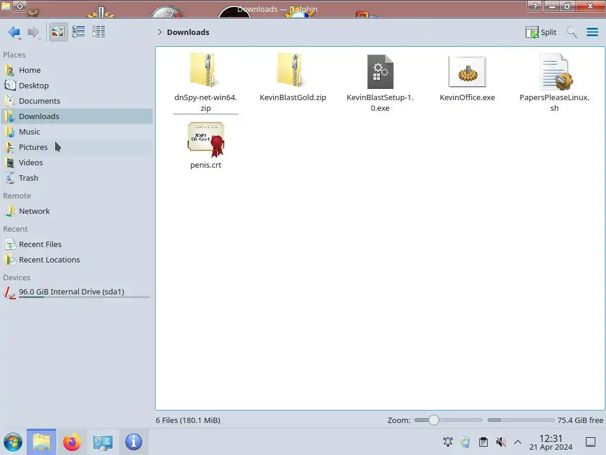Click the muted volume tray icon
Image resolution: width=606 pixels, height=455 pixels.
click(x=501, y=442)
